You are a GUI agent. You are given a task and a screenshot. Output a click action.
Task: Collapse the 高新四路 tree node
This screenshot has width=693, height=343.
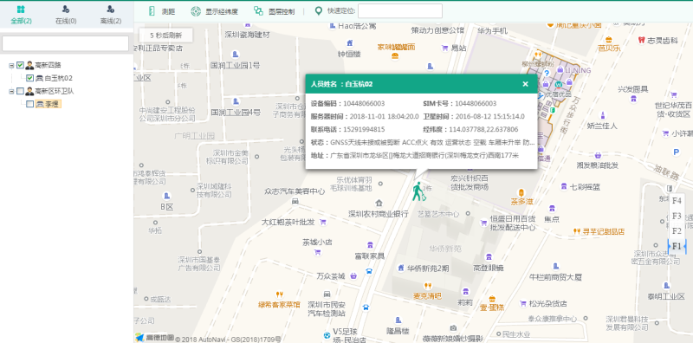(11, 66)
